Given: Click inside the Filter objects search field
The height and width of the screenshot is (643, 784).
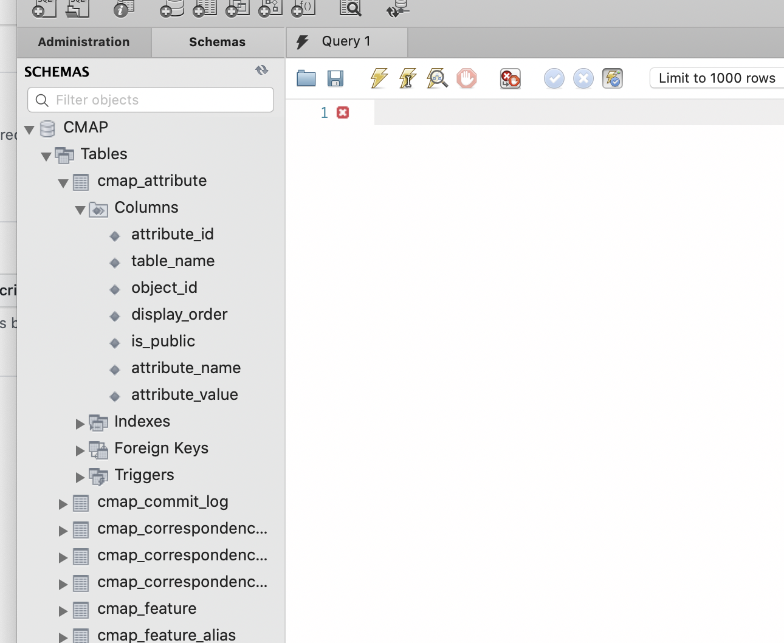Looking at the screenshot, I should pos(150,100).
